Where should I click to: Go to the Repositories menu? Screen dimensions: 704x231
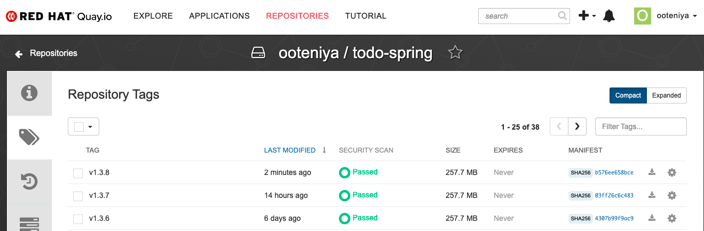[297, 16]
